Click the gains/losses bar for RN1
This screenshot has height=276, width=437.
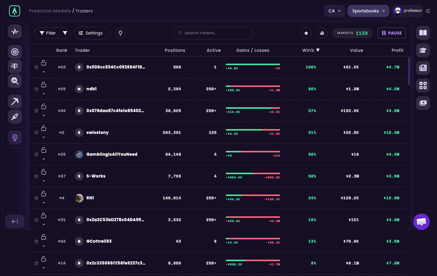click(253, 195)
